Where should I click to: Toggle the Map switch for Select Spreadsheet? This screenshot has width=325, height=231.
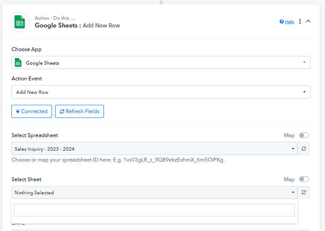(304, 135)
